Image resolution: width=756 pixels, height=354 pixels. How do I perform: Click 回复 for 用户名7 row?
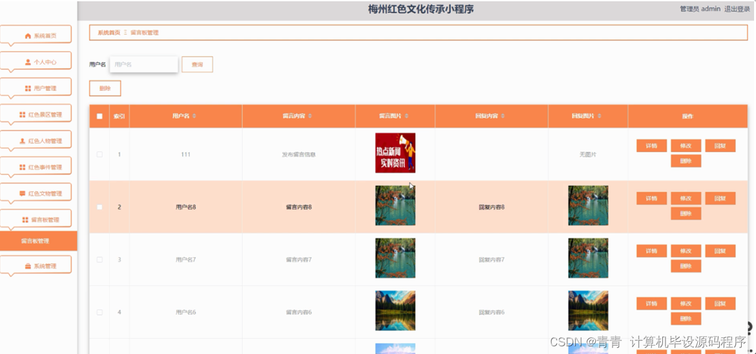coord(720,251)
